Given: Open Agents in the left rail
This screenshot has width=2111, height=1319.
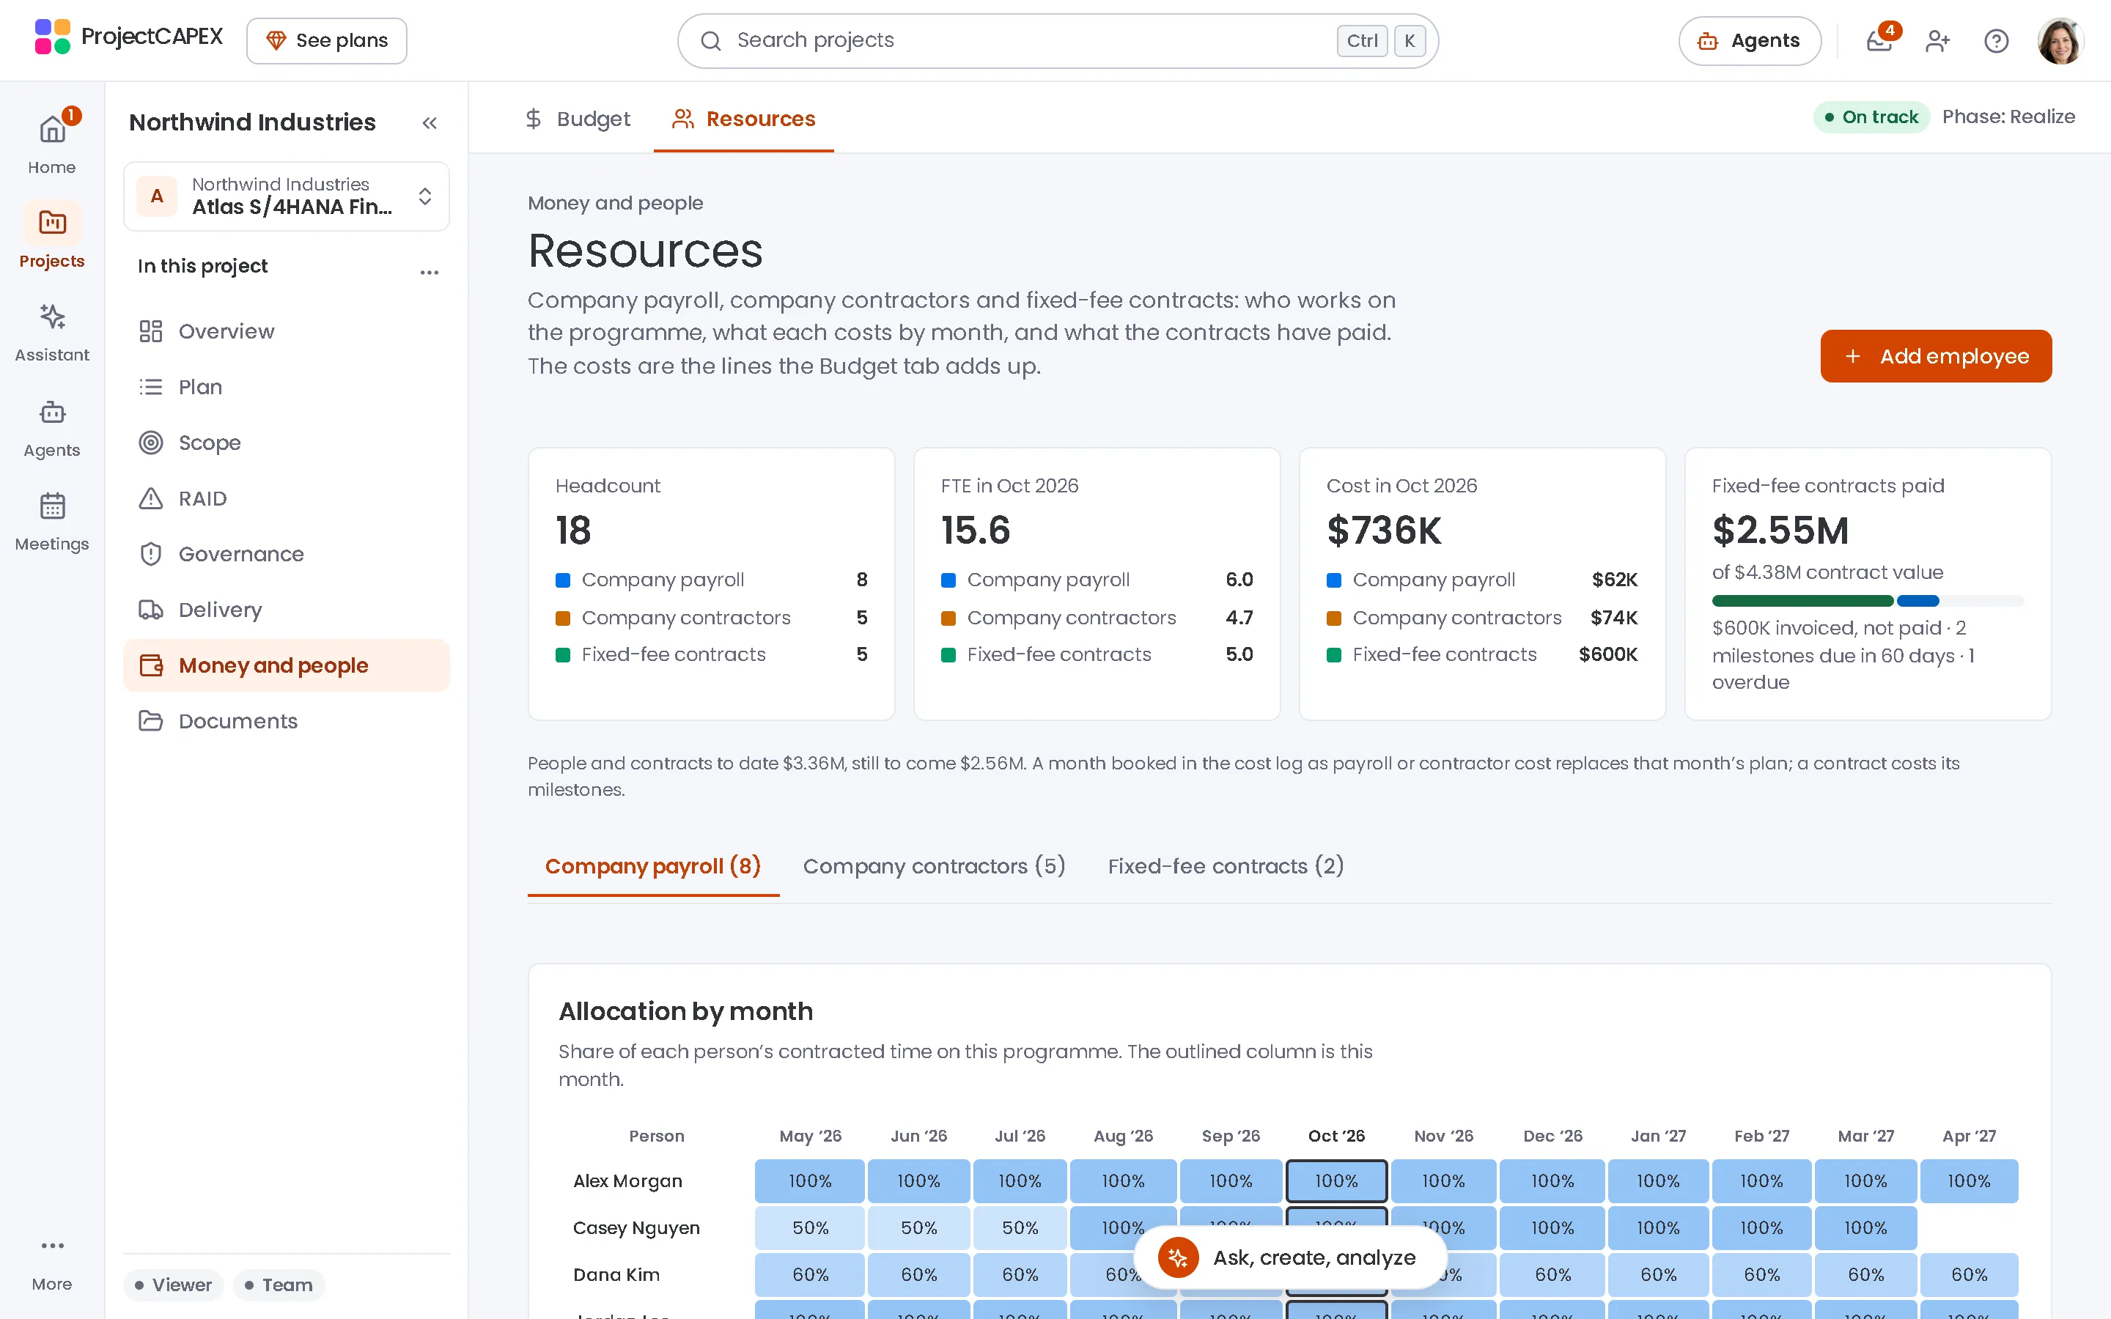Looking at the screenshot, I should [x=51, y=427].
